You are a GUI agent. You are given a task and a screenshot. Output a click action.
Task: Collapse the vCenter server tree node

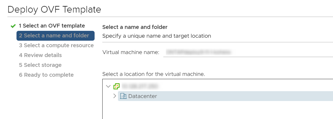(x=108, y=86)
